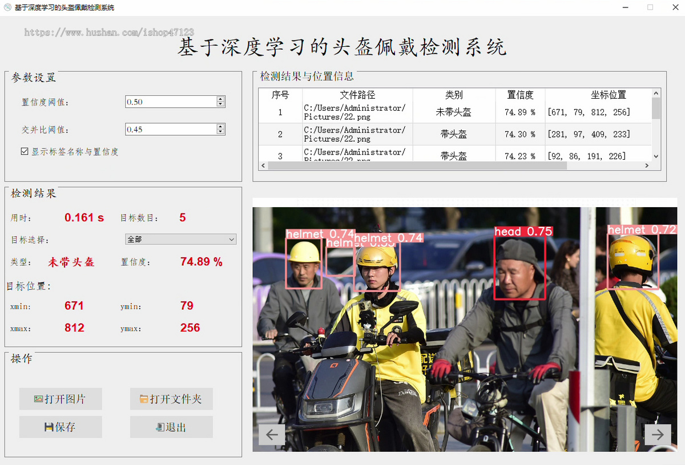This screenshot has height=465, width=685.
Task: Click scroll-down arrow of results table
Action: [656, 156]
